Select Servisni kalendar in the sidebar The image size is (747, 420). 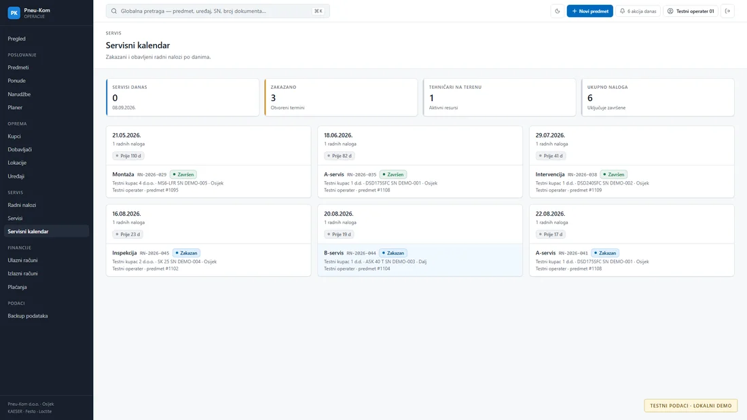(46, 231)
